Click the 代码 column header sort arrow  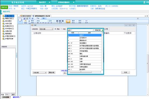pos(79,33)
